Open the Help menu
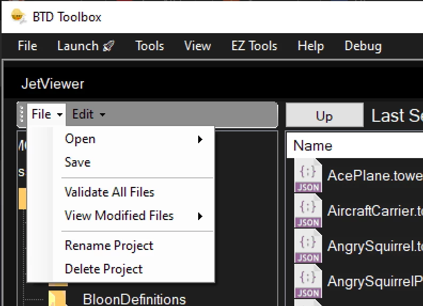 point(310,46)
